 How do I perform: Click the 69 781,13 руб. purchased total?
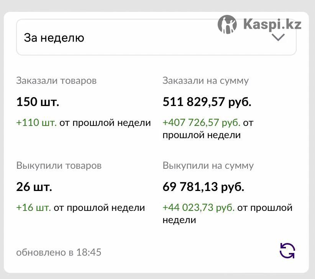(203, 187)
